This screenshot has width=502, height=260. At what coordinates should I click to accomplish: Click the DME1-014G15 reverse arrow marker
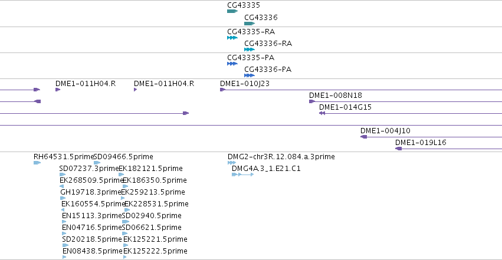pos(322,113)
